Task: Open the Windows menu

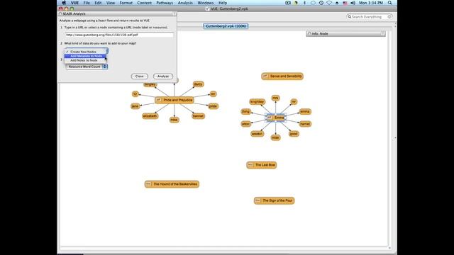Action: [206, 3]
